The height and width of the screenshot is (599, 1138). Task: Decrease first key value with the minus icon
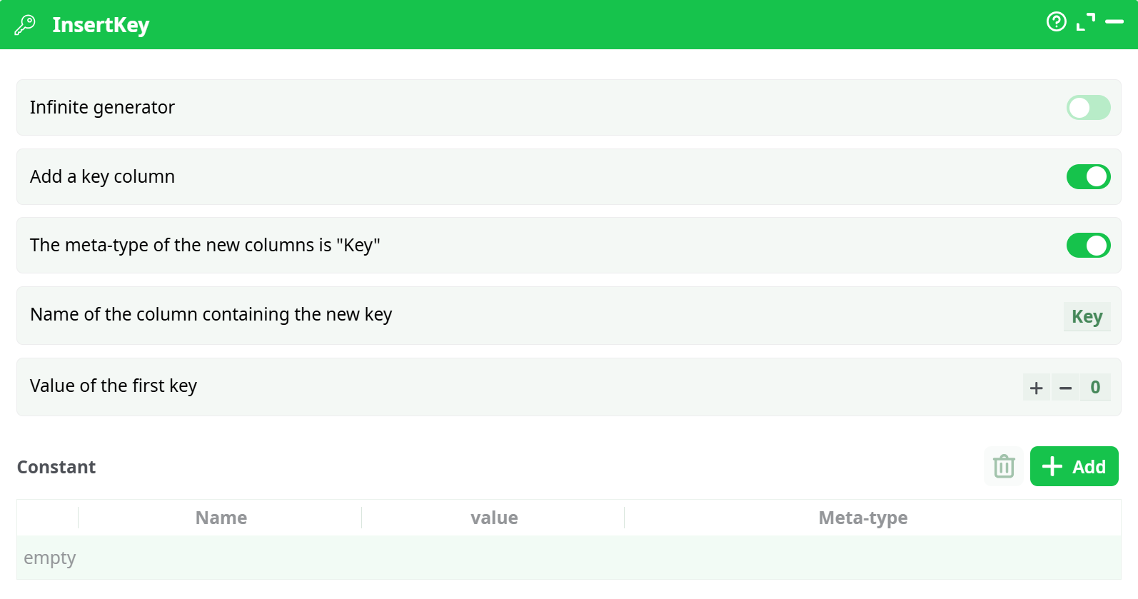tap(1066, 388)
